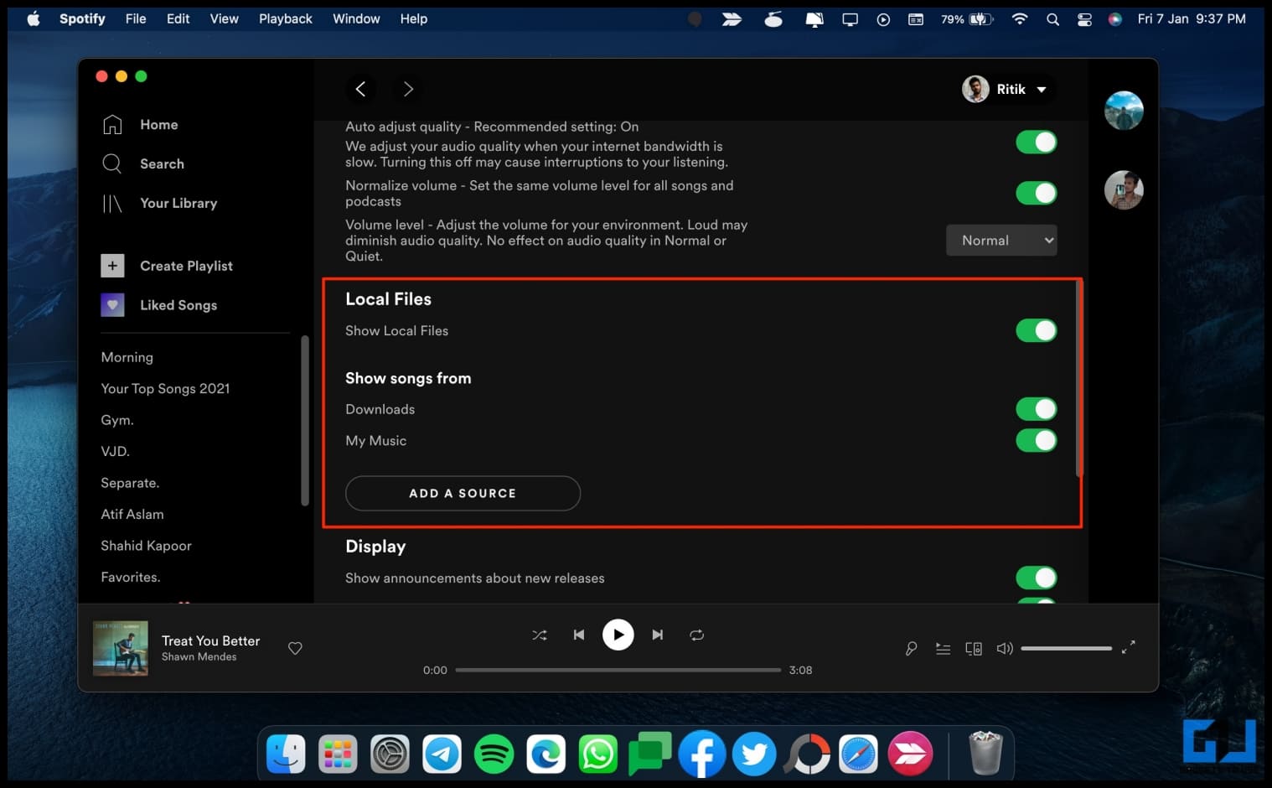This screenshot has height=788, width=1272.
Task: Click the ADD A SOURCE button
Action: (x=463, y=493)
